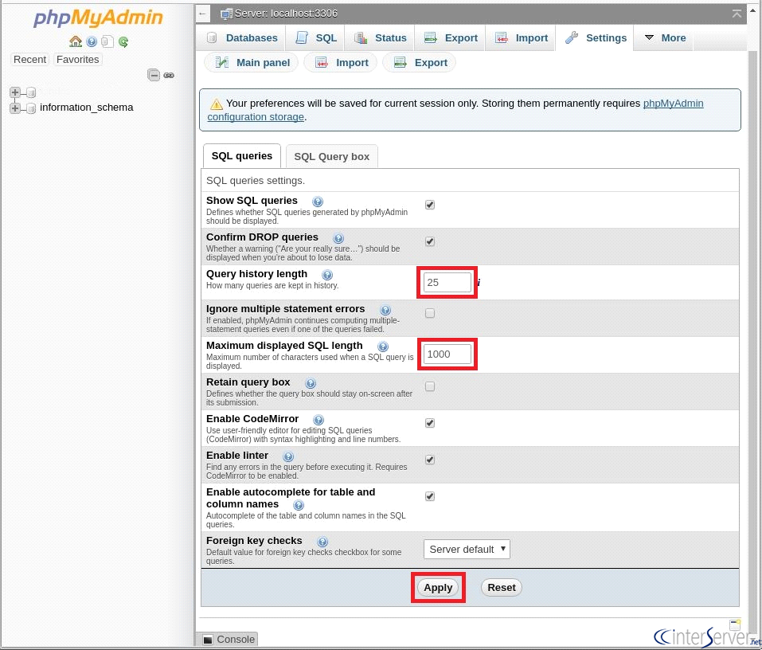Disable Enable CodeMirror checkbox
This screenshot has width=762, height=650.
pyautogui.click(x=430, y=423)
